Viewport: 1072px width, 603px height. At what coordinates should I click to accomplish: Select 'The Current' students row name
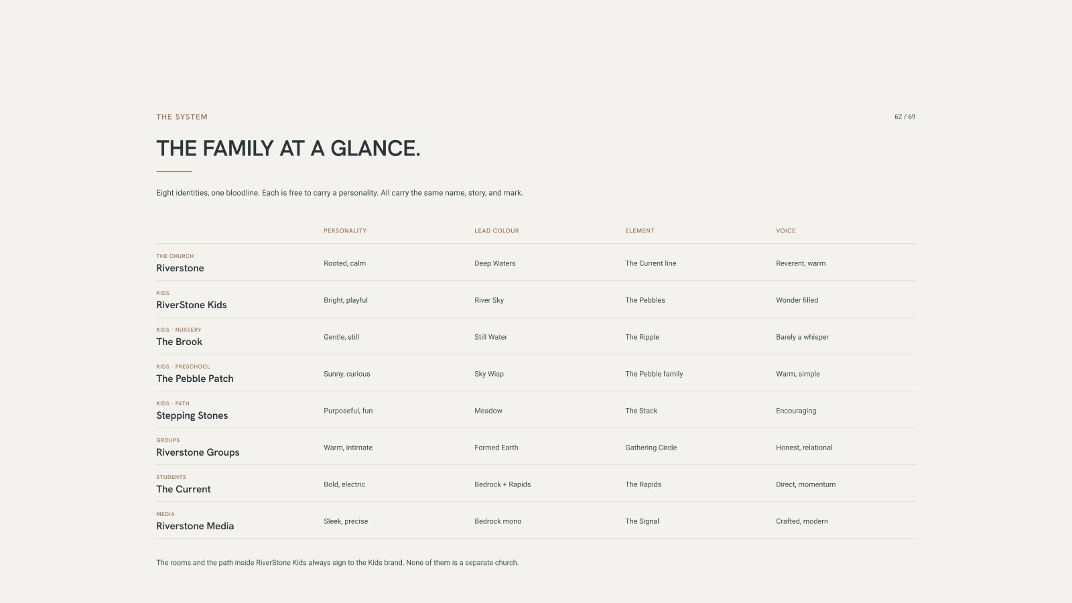point(184,489)
